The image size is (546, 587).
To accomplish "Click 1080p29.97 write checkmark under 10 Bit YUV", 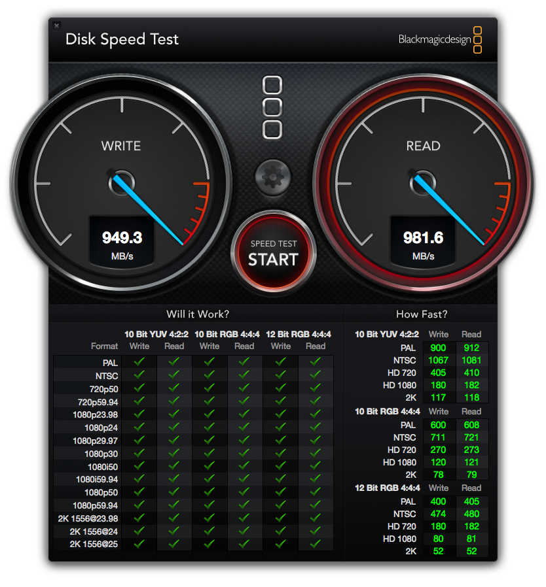I will coord(139,439).
